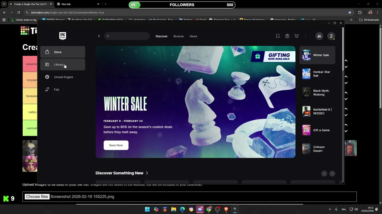The image size is (382, 214).
Task: Expand the hidden bookmarks overflow chevron
Action: pos(351,20)
